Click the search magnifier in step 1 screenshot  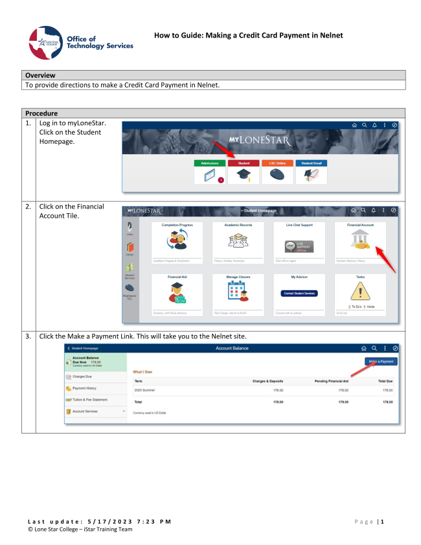pyautogui.click(x=365, y=125)
